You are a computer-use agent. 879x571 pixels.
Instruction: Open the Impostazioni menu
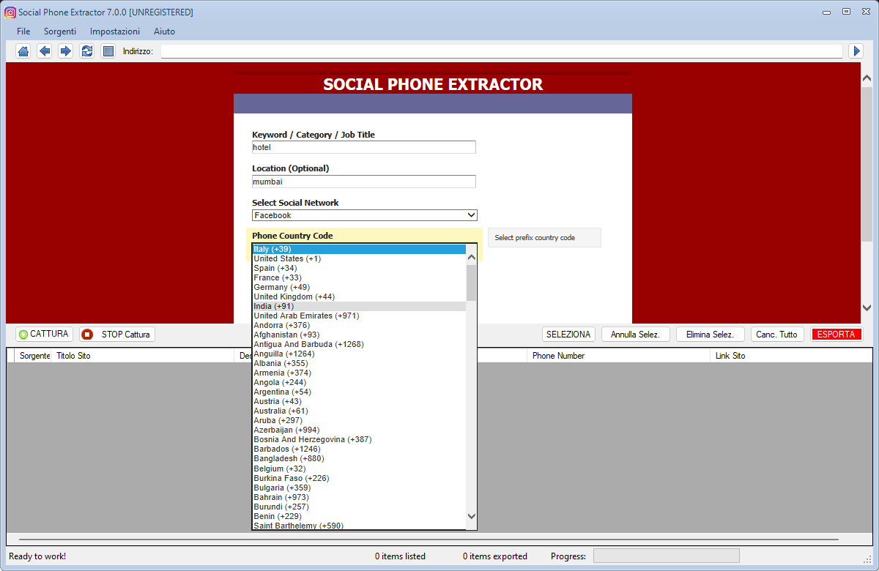click(115, 31)
